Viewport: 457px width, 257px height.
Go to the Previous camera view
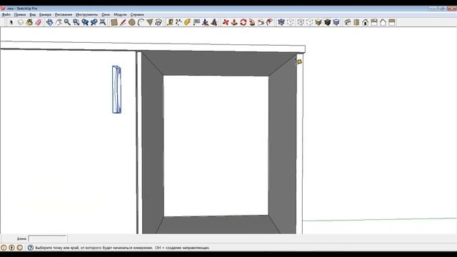click(x=85, y=22)
